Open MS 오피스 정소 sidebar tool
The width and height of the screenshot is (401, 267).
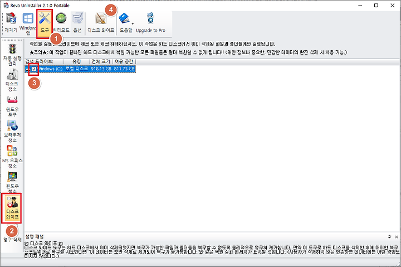point(12,157)
